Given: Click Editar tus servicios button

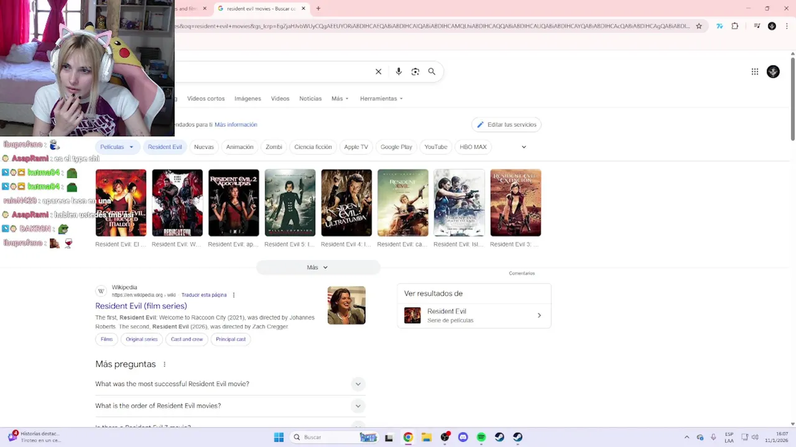Looking at the screenshot, I should point(506,125).
